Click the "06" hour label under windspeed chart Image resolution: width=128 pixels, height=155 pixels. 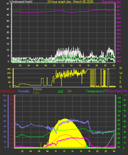coord(37,65)
